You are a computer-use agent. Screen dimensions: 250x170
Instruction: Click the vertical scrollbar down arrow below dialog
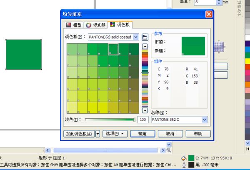tap(169, 145)
